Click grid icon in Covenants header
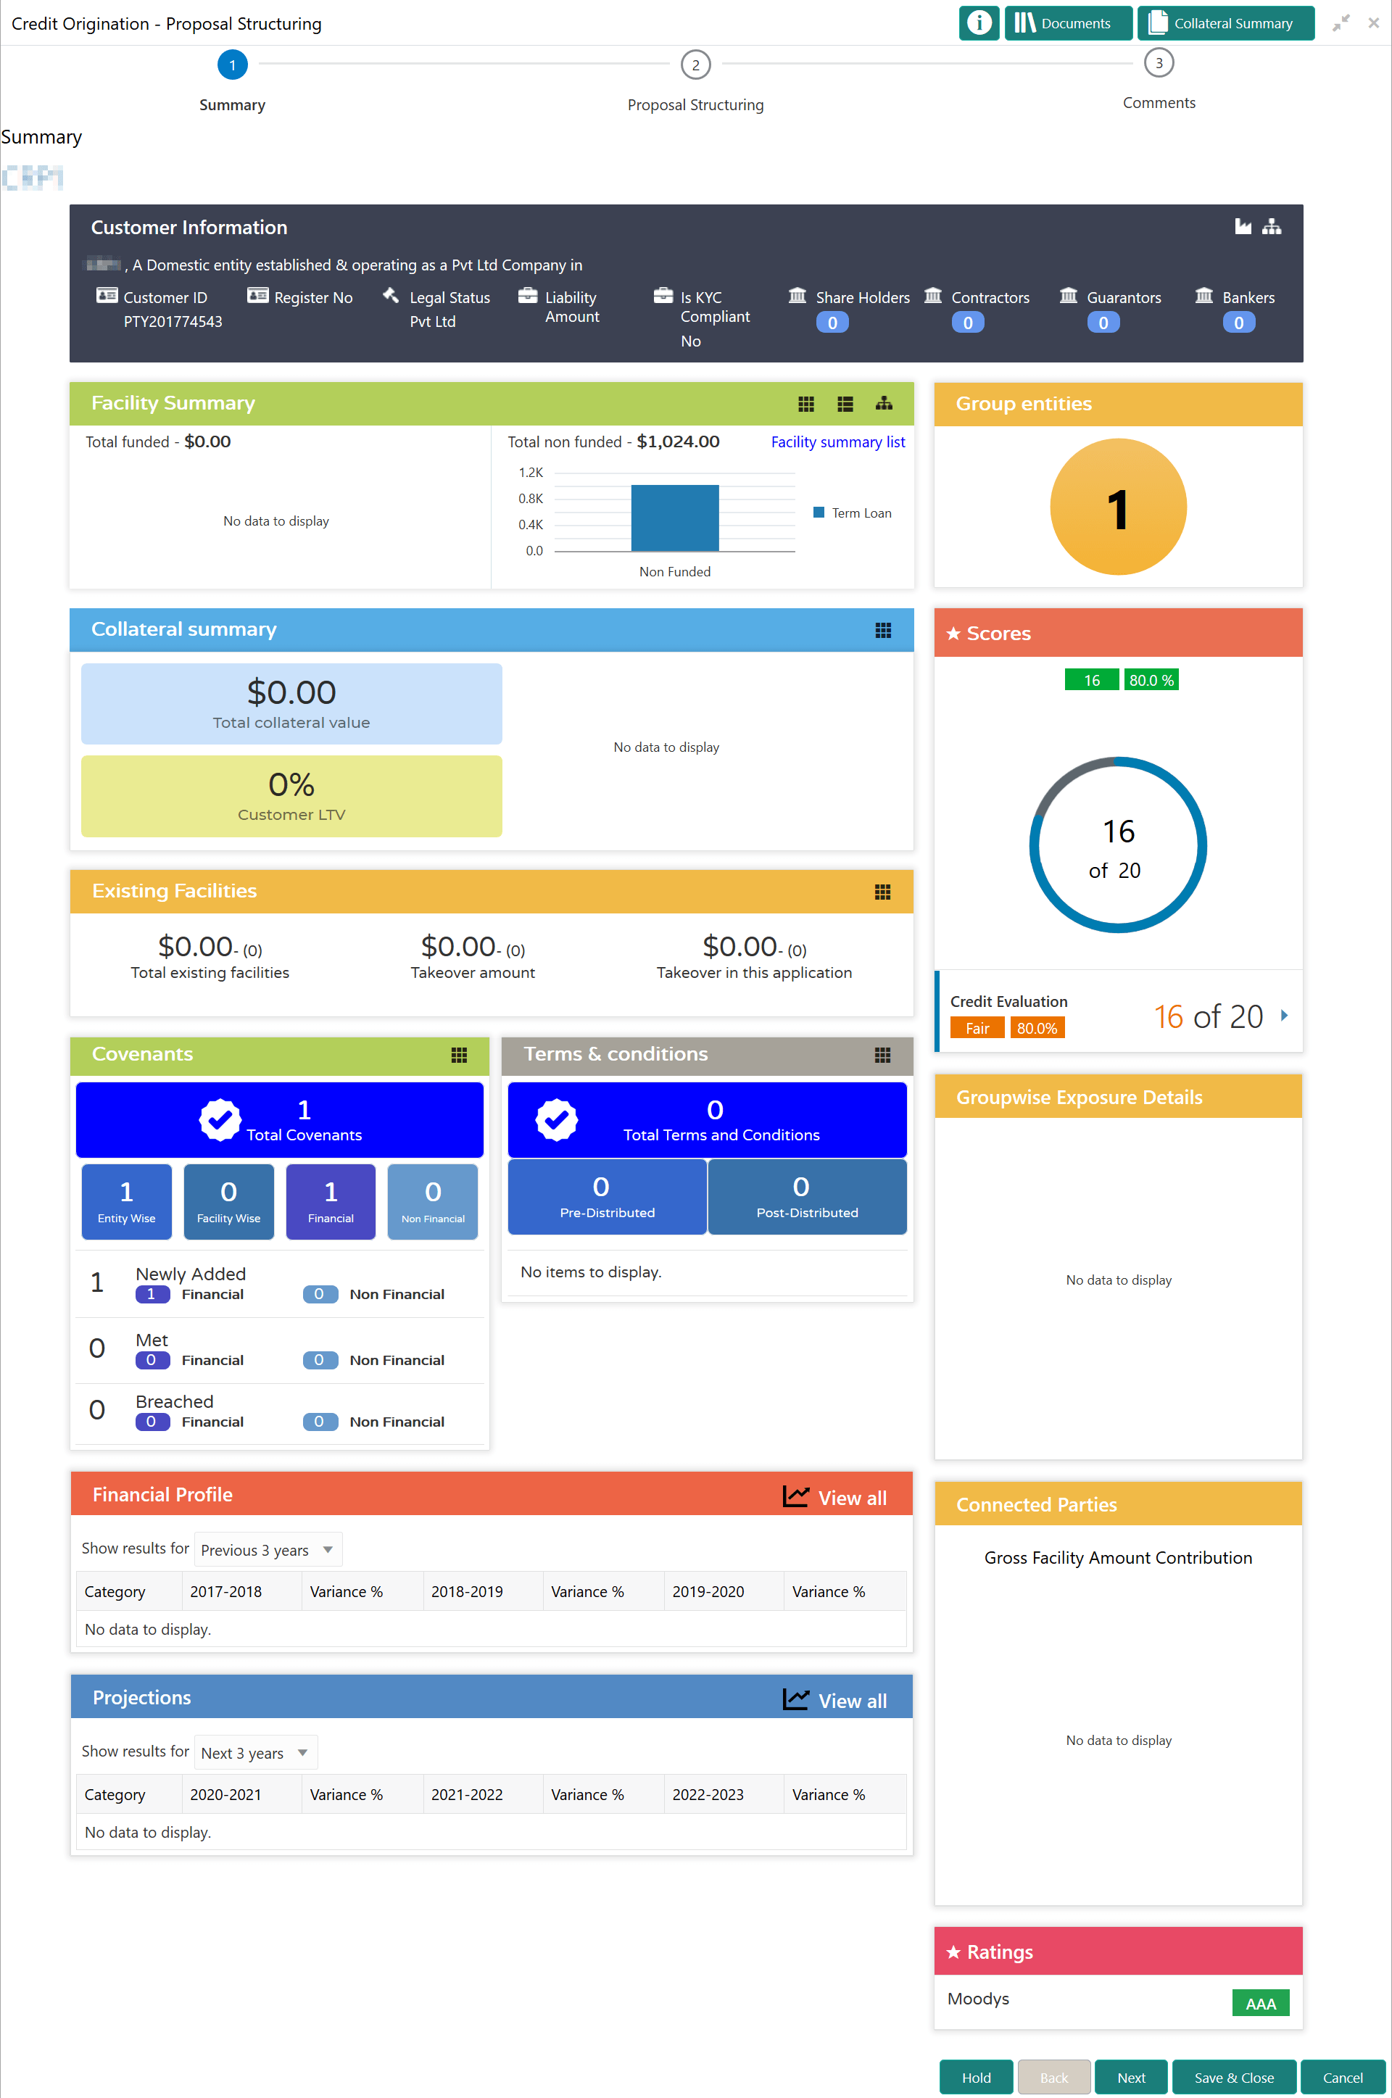The image size is (1392, 2098). point(458,1056)
